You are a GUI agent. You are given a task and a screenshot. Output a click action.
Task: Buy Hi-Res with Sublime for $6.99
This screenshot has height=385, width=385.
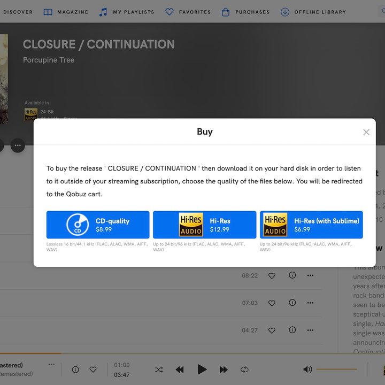tap(311, 225)
